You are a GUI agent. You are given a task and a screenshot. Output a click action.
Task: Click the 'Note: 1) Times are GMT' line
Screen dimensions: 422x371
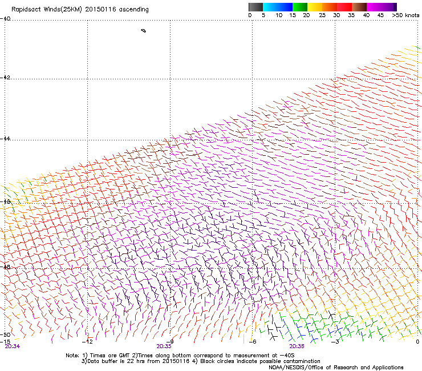(180, 356)
